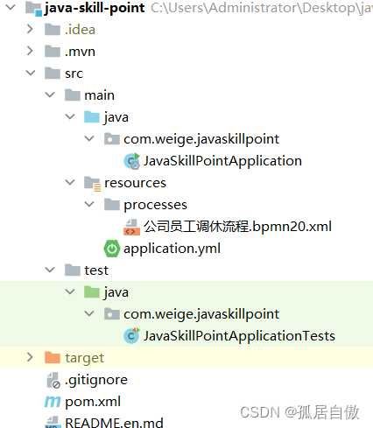Click the JavaSkillPointApplicationTests test class icon
This screenshot has height=428, width=373.
click(x=132, y=336)
